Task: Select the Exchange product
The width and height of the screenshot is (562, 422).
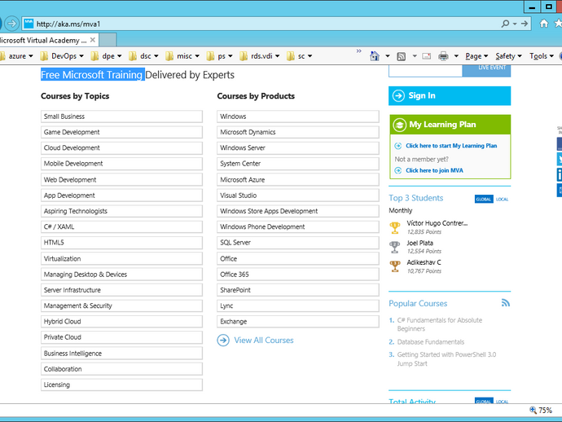Action: (x=298, y=322)
